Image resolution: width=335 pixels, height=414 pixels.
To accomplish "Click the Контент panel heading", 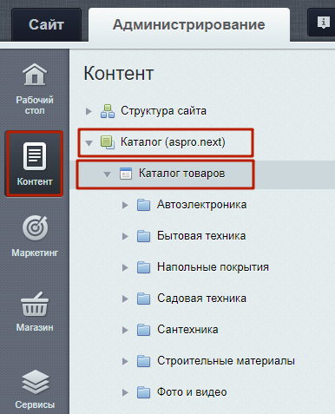I will pos(119,74).
